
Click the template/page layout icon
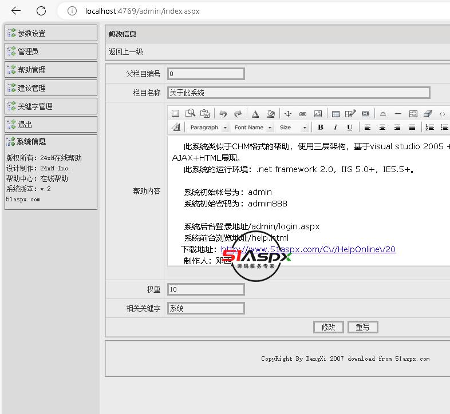point(413,114)
